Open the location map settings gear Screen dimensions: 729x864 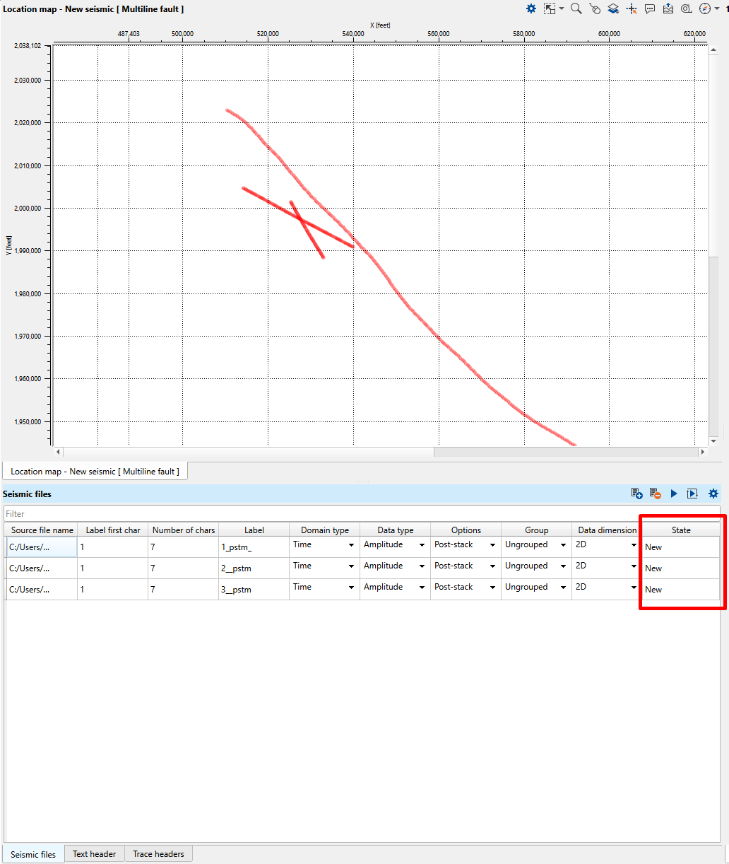pos(531,8)
